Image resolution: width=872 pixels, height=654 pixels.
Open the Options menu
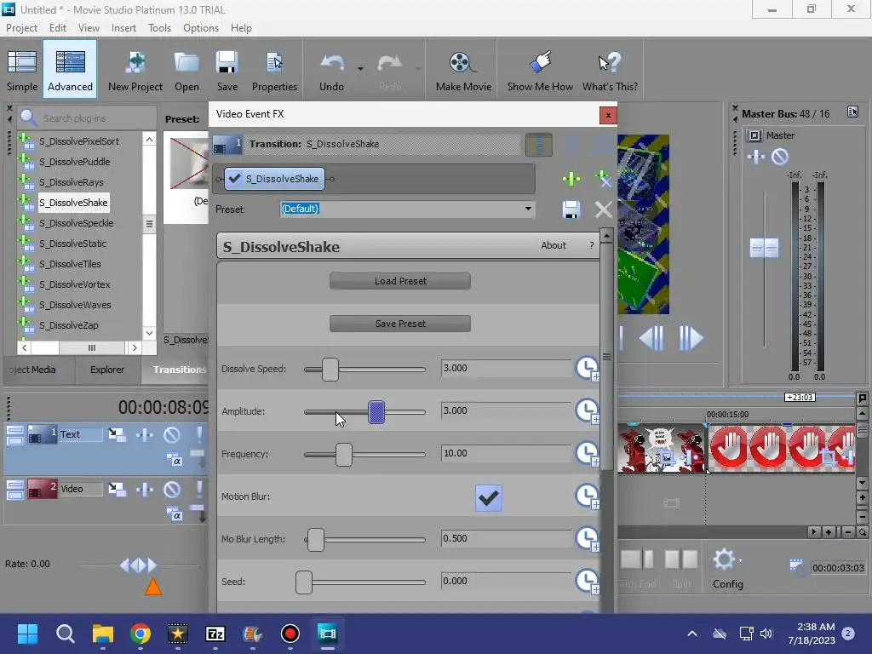(x=201, y=28)
